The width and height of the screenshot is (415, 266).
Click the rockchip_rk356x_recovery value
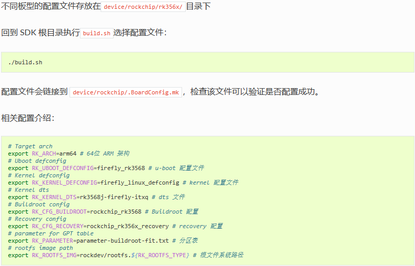tap(128, 227)
